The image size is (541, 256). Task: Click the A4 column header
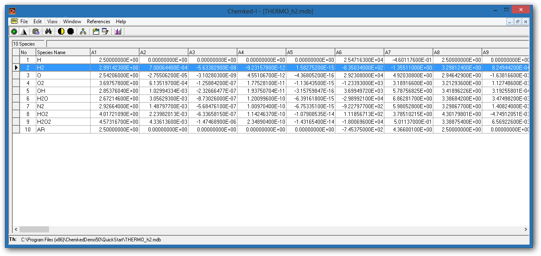click(x=262, y=52)
